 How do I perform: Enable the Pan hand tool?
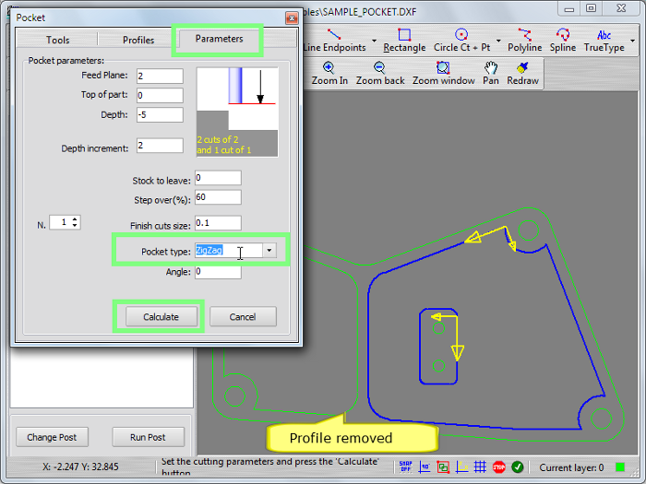click(x=491, y=74)
